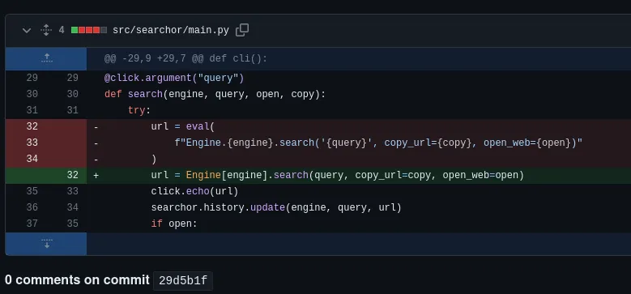Select new line number 35
The height and width of the screenshot is (294, 631).
72,224
